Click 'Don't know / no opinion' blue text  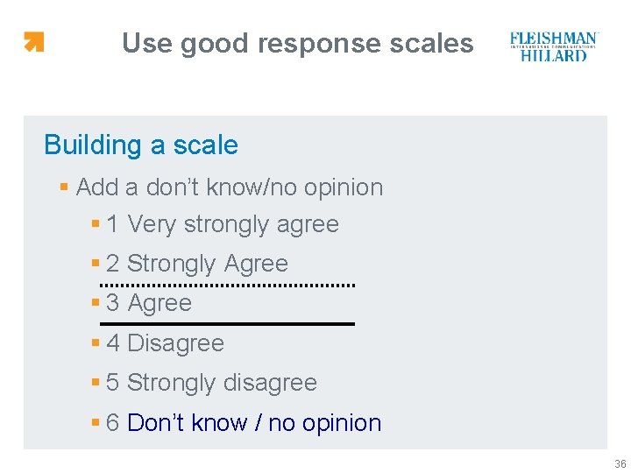coord(254,423)
